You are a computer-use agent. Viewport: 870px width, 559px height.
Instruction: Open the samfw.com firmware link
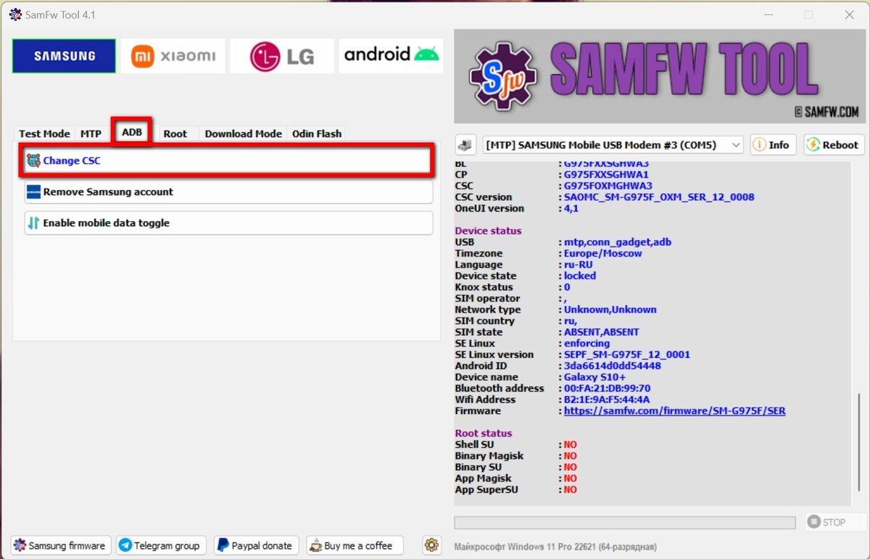[675, 411]
